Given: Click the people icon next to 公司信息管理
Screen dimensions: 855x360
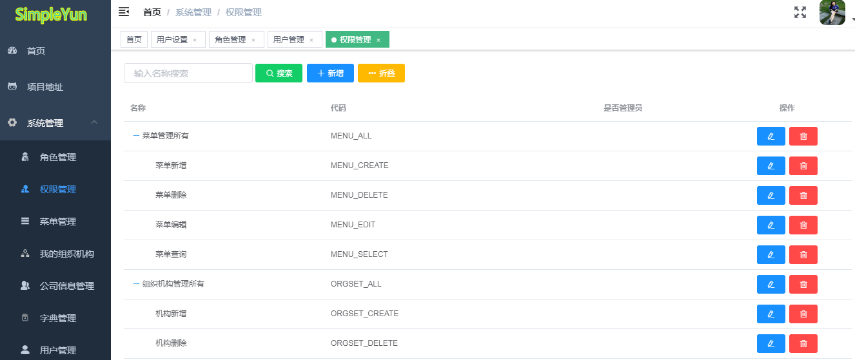Looking at the screenshot, I should [x=25, y=285].
